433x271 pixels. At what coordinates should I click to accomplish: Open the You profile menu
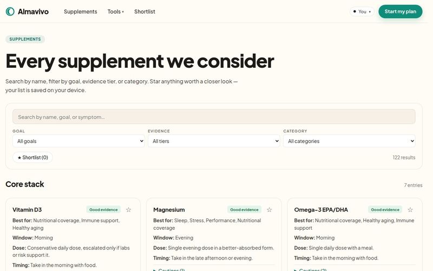click(x=362, y=11)
